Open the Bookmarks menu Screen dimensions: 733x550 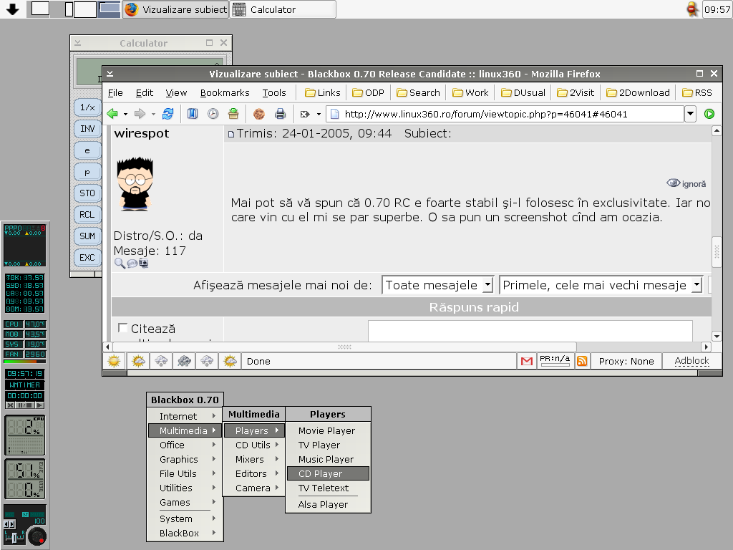tap(225, 92)
